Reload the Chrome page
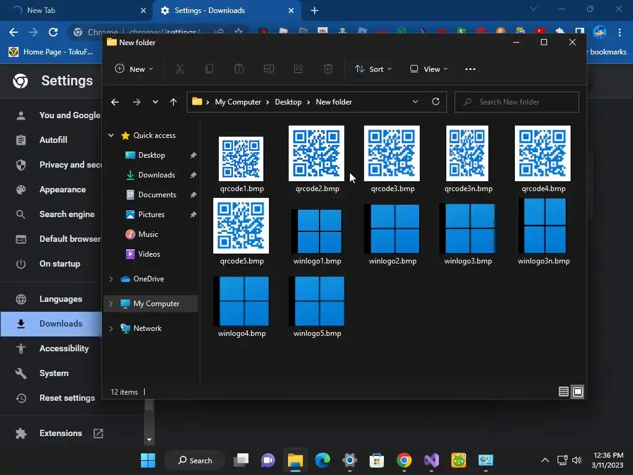The height and width of the screenshot is (475, 633). pyautogui.click(x=53, y=32)
